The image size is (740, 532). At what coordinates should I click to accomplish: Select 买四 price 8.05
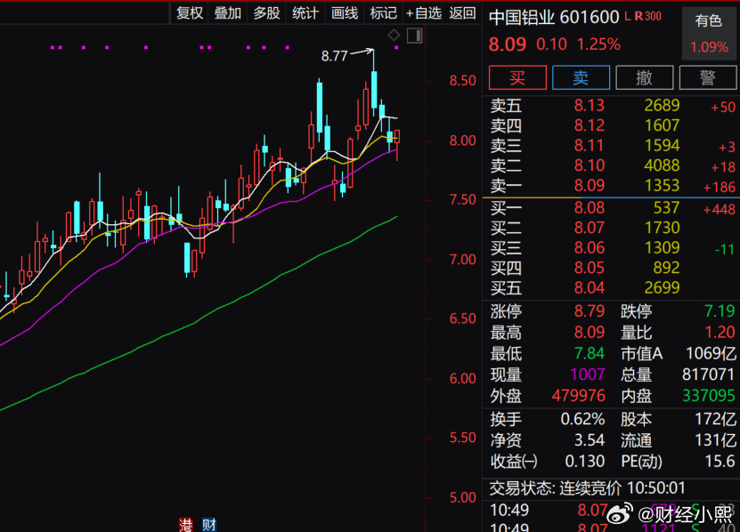(589, 268)
